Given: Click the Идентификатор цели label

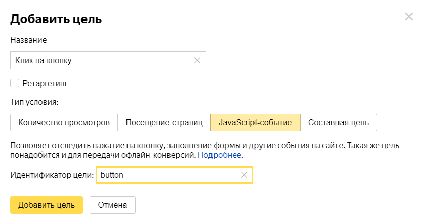Looking at the screenshot, I should pyautogui.click(x=52, y=175).
